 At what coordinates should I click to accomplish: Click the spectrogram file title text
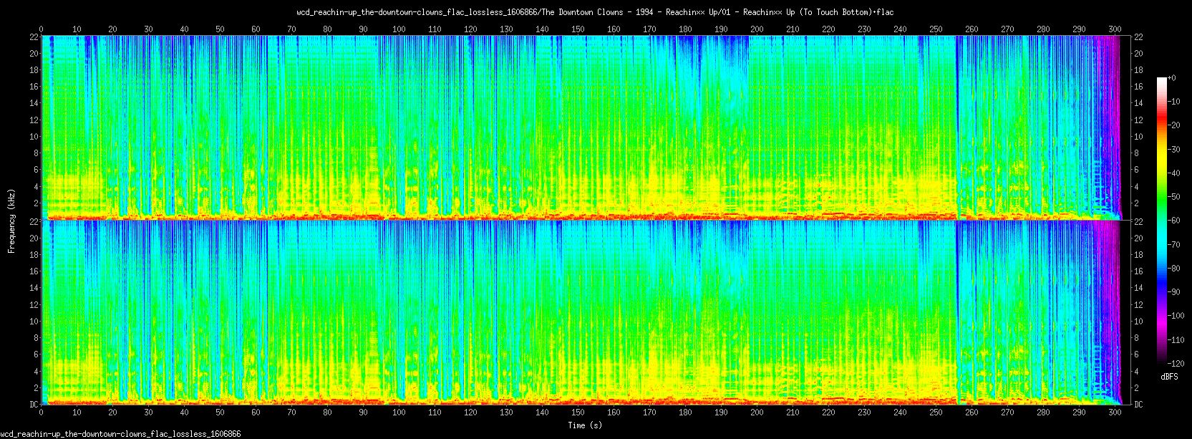595,12
